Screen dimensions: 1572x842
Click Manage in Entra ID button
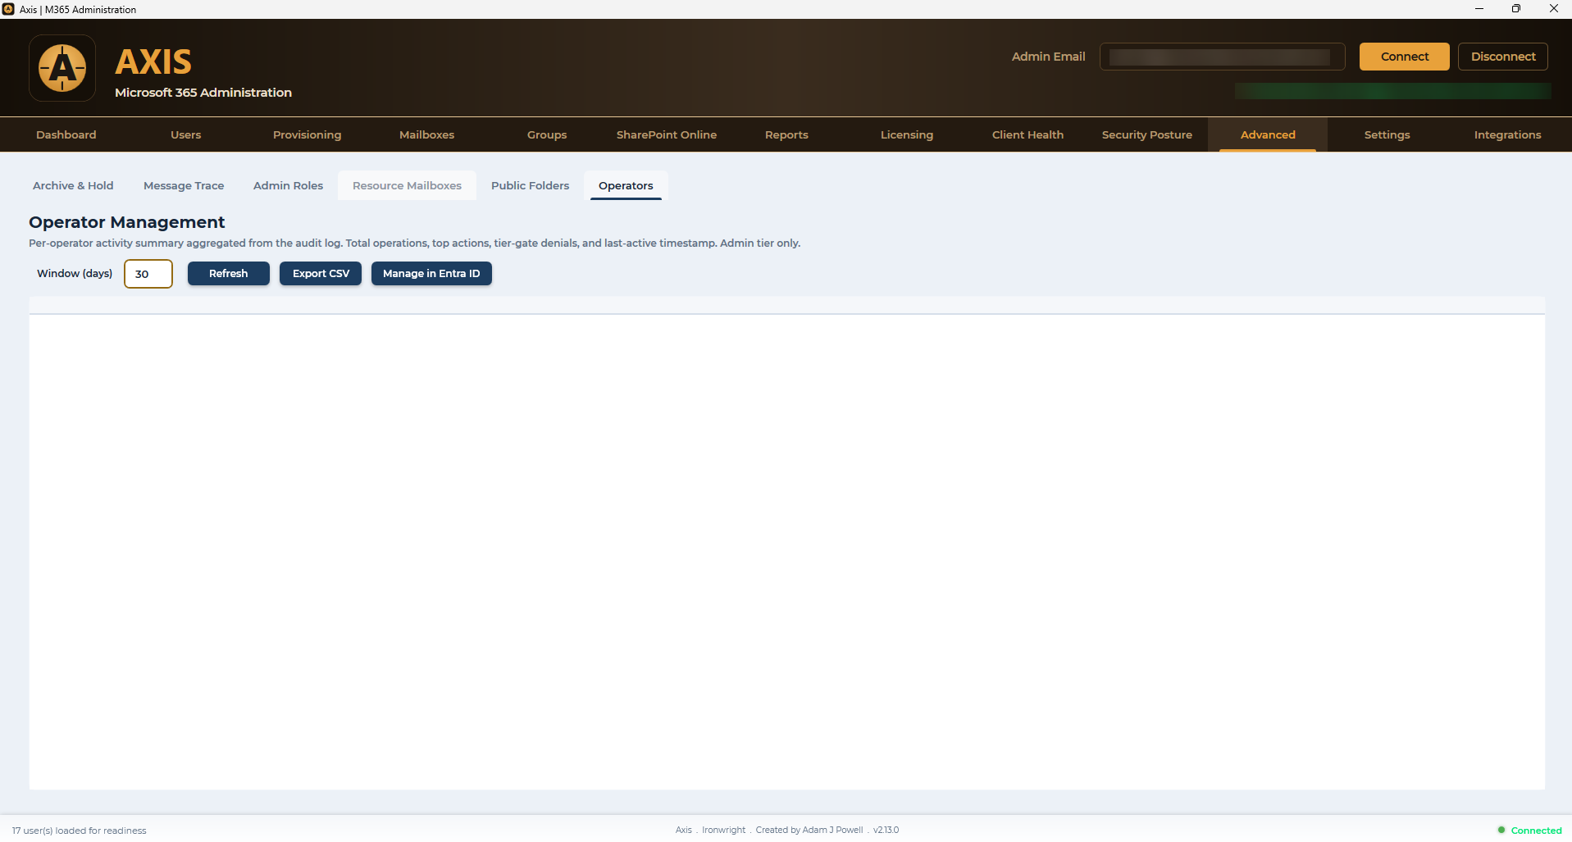pos(431,274)
